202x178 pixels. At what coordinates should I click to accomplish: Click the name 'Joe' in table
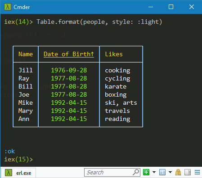point(24,94)
